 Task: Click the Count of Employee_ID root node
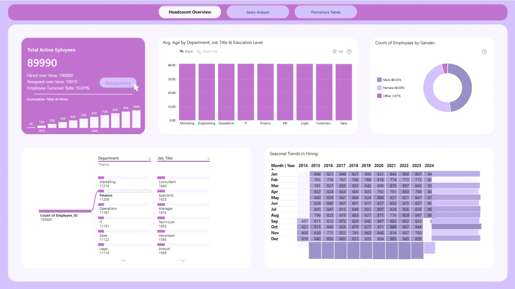[65, 215]
